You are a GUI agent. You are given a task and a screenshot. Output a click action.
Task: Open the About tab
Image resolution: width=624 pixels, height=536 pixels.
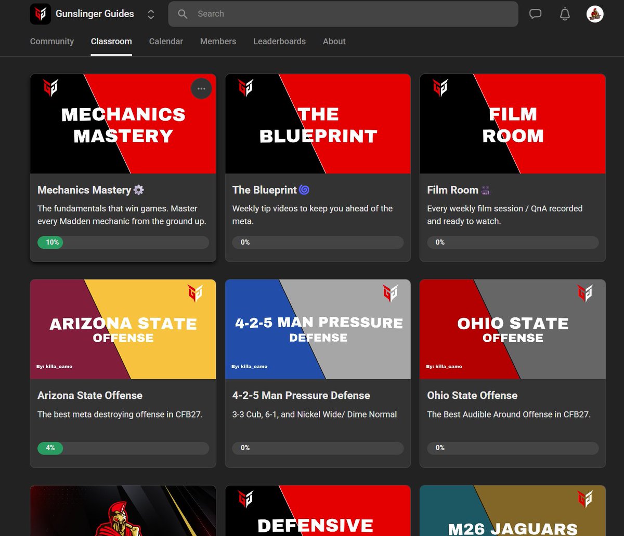pos(334,42)
